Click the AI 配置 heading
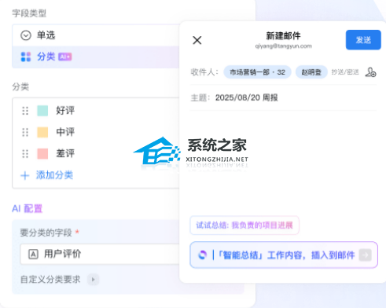This screenshot has width=386, height=308. 27,209
